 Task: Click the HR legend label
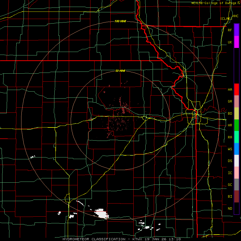230,125
